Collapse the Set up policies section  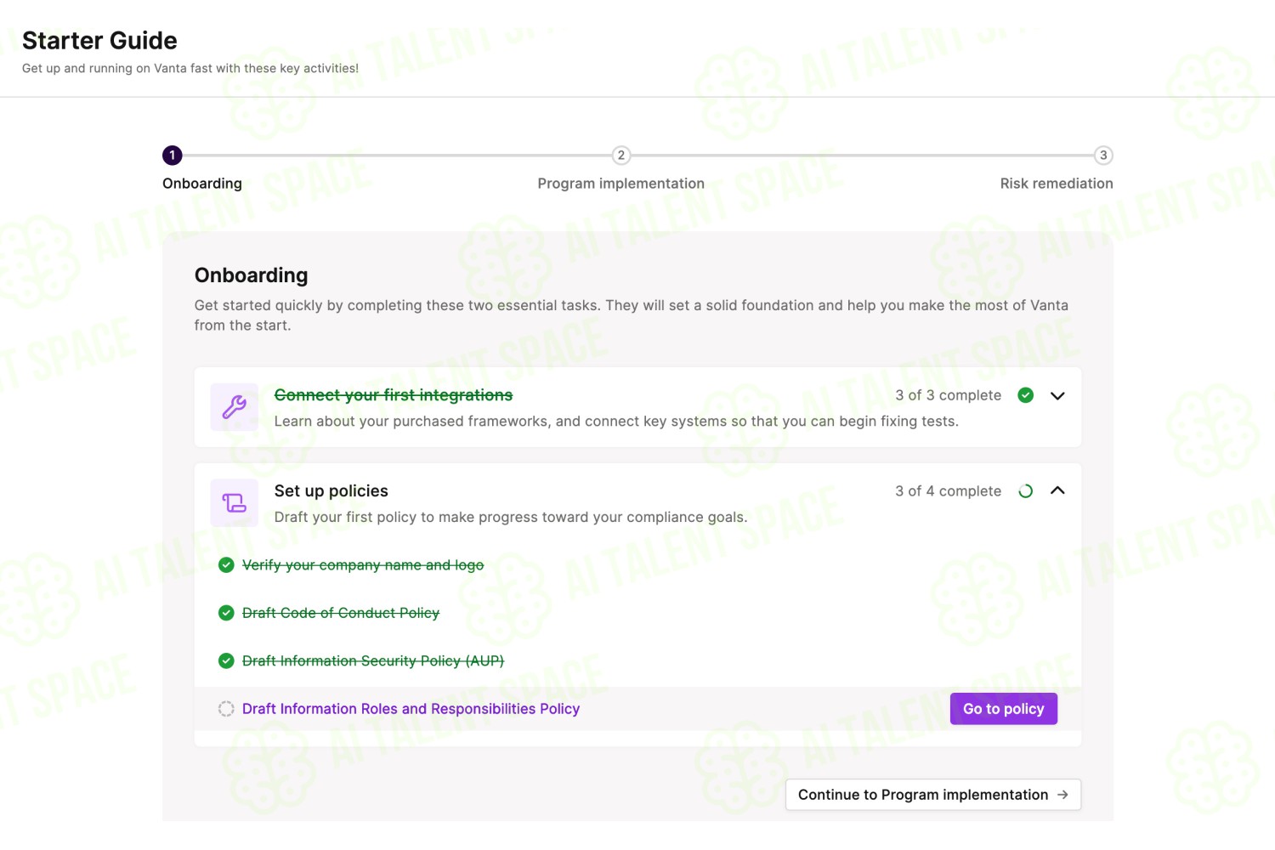pyautogui.click(x=1057, y=490)
